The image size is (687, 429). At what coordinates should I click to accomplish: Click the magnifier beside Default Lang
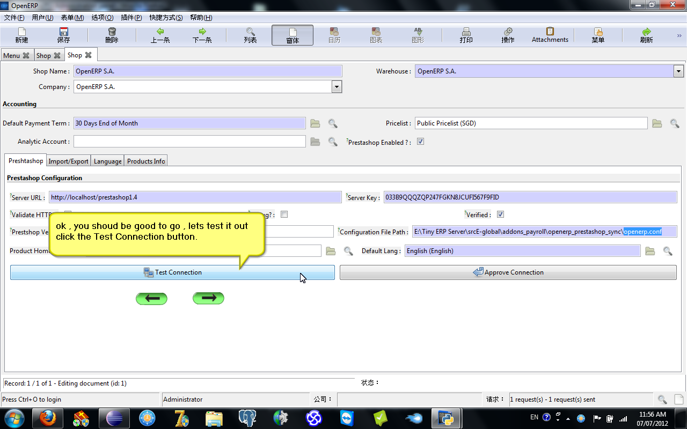tap(668, 251)
